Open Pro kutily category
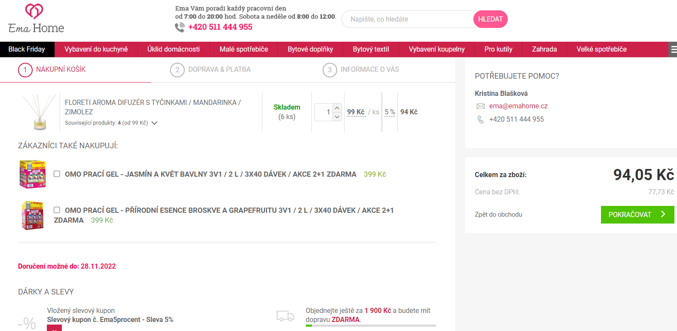This screenshot has height=331, width=677. click(498, 49)
